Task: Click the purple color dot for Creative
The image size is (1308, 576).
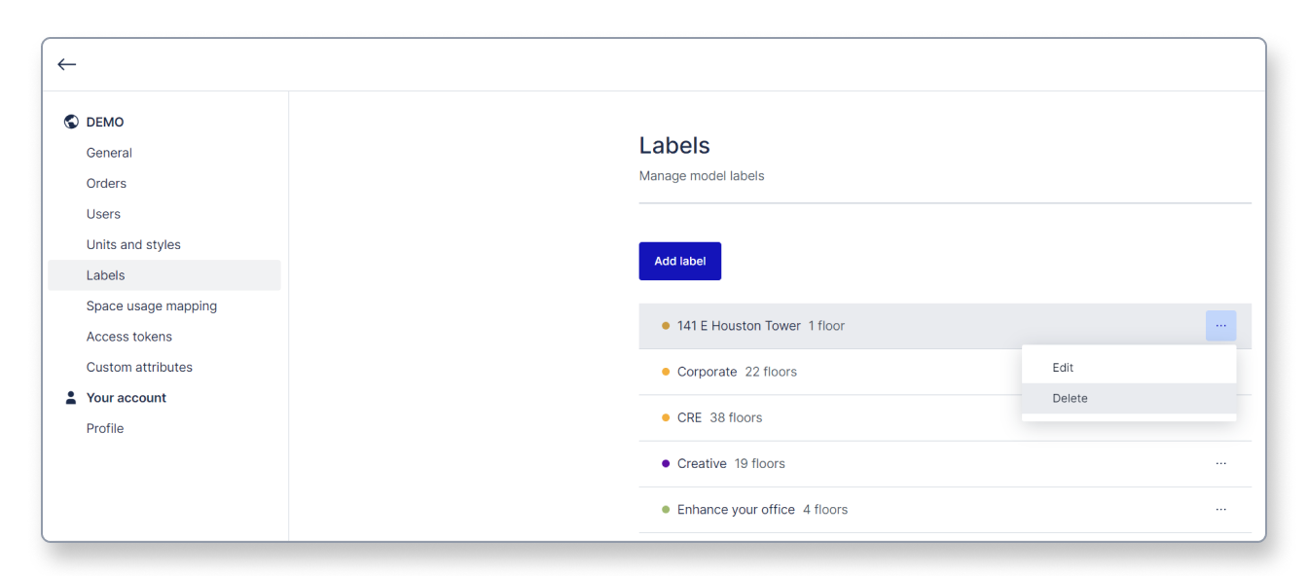Action: tap(666, 464)
